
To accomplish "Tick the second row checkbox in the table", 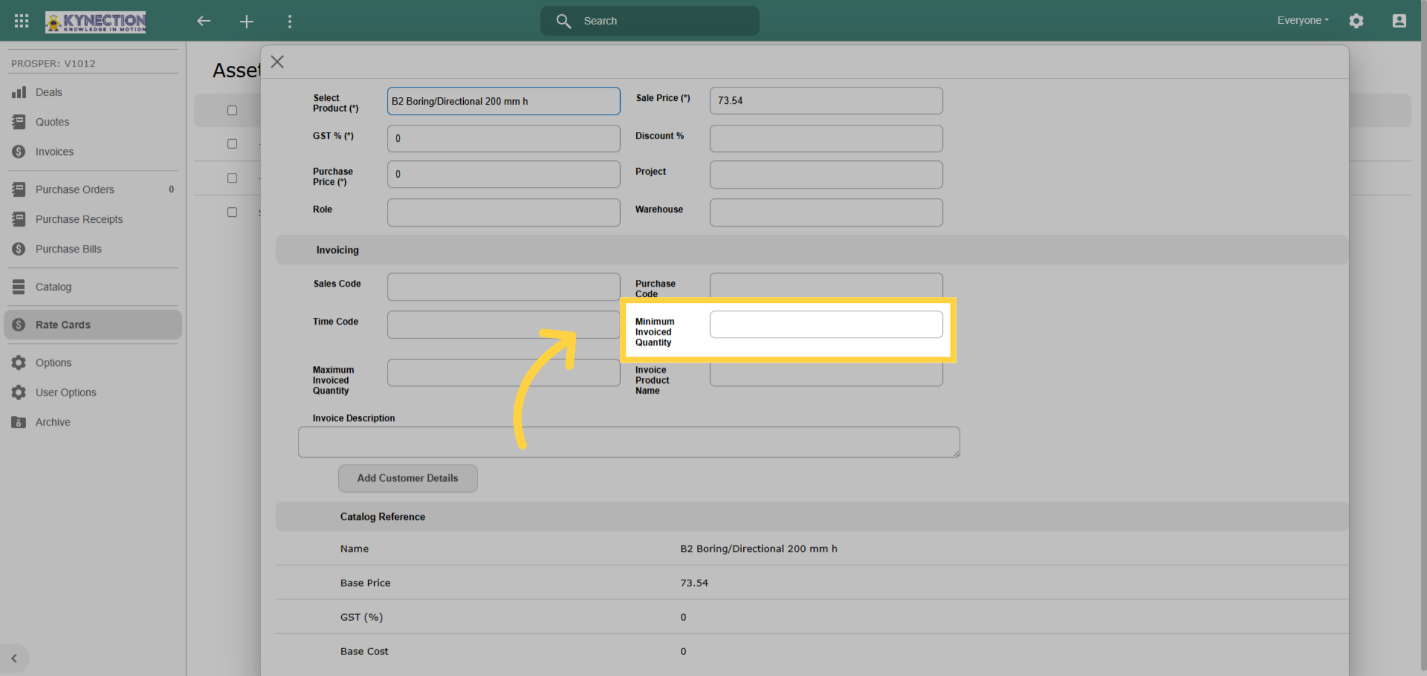I will pyautogui.click(x=232, y=144).
